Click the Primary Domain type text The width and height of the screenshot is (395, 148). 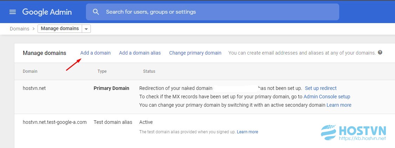click(111, 88)
